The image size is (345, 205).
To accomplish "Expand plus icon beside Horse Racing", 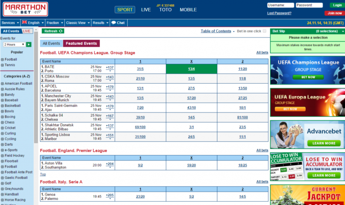I will click(2, 200).
